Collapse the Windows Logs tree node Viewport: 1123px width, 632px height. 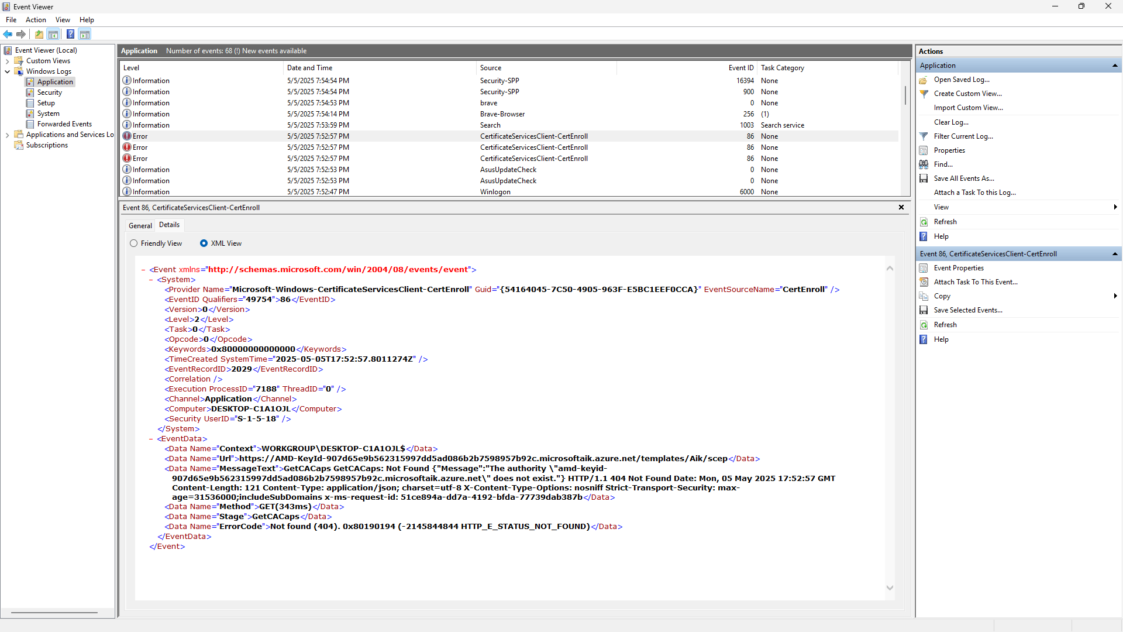[x=7, y=71]
